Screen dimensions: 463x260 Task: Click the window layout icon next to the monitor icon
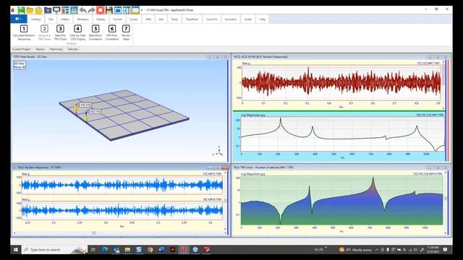tap(65, 10)
